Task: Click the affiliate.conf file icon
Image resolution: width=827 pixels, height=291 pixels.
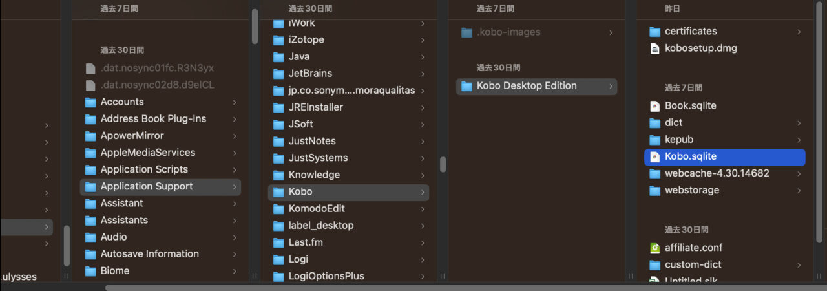Action: tap(654, 248)
